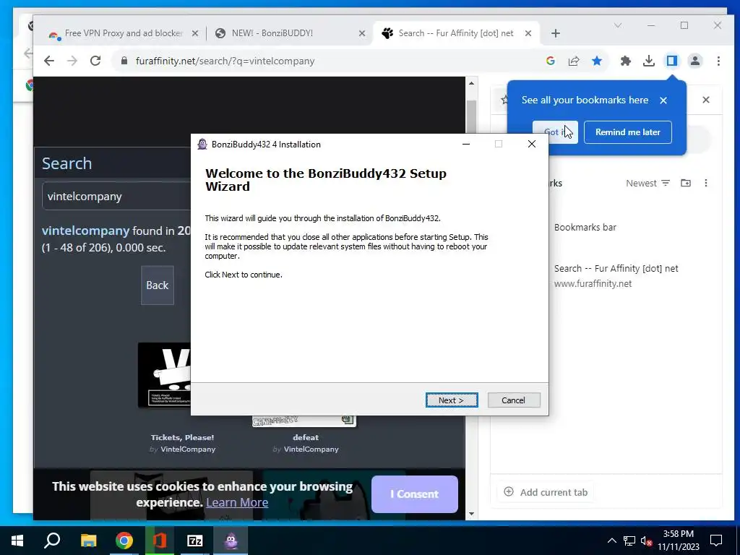This screenshot has width=740, height=555.
Task: Open the Tickets, Please! title link
Action: [182, 437]
